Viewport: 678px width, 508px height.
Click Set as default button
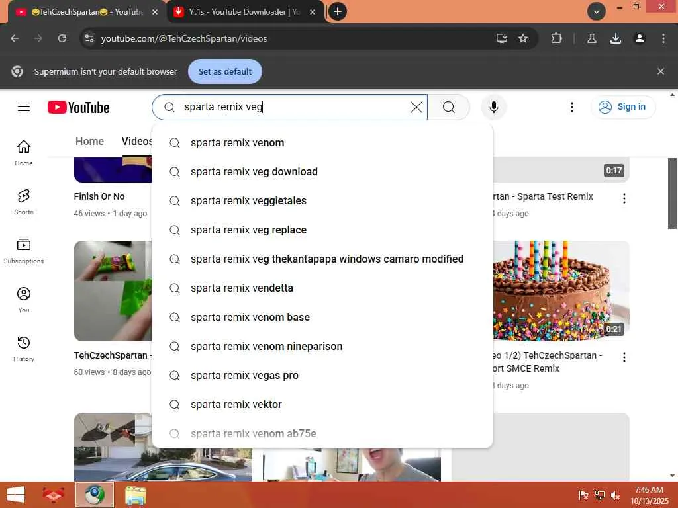(x=225, y=71)
